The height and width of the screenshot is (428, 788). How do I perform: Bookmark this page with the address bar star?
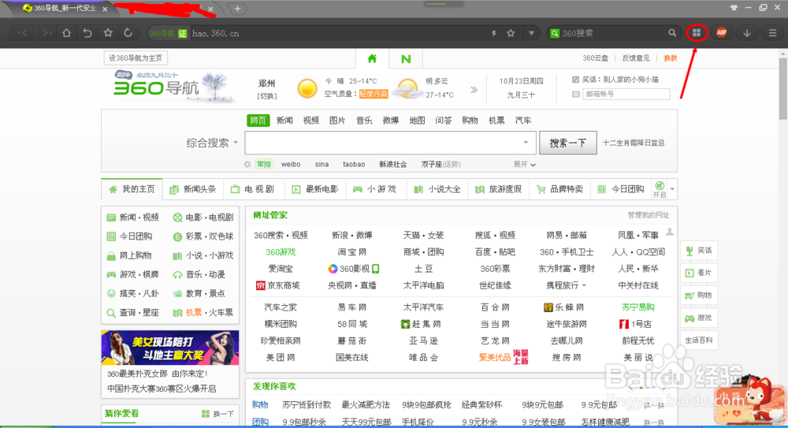click(511, 33)
